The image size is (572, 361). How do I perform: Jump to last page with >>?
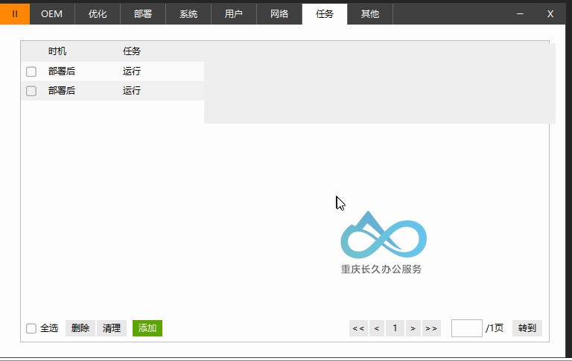pos(431,328)
